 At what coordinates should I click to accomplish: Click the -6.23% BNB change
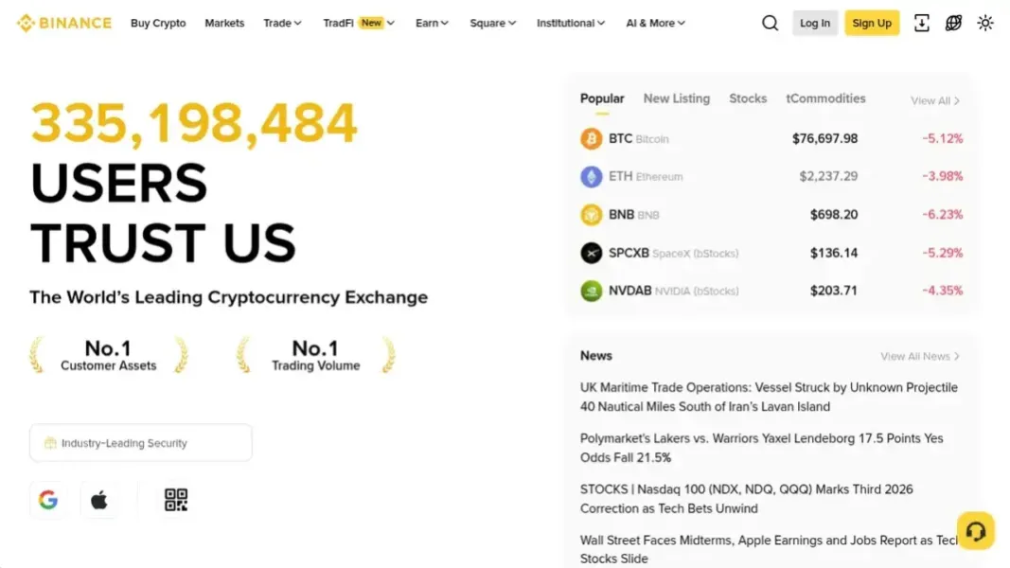(943, 215)
